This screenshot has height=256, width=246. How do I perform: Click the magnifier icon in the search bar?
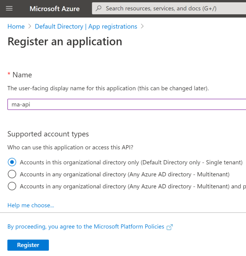(99, 8)
